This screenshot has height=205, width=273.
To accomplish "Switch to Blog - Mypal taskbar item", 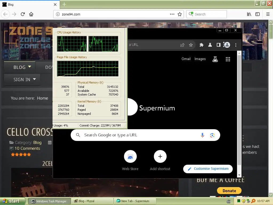I will coord(92,201).
